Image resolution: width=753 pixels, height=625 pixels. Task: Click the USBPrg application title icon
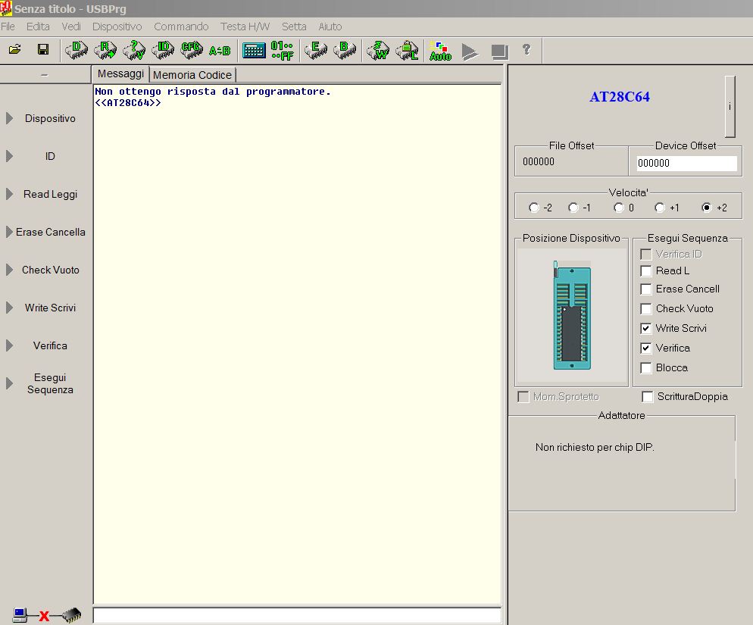click(x=6, y=8)
